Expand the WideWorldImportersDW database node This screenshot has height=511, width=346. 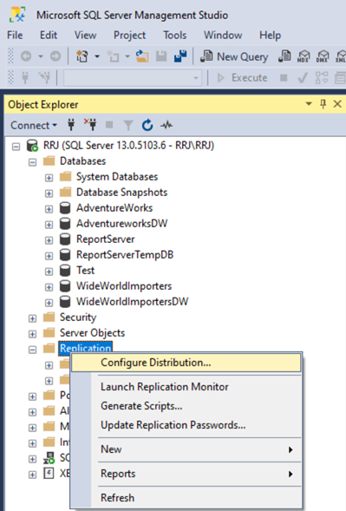pos(49,303)
